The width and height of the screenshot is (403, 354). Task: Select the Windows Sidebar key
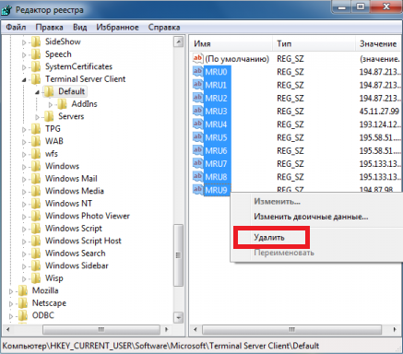tap(77, 265)
